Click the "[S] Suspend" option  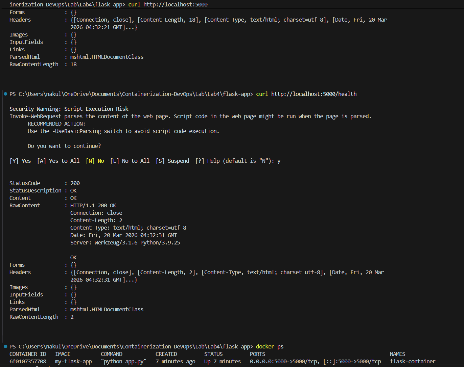tap(172, 161)
